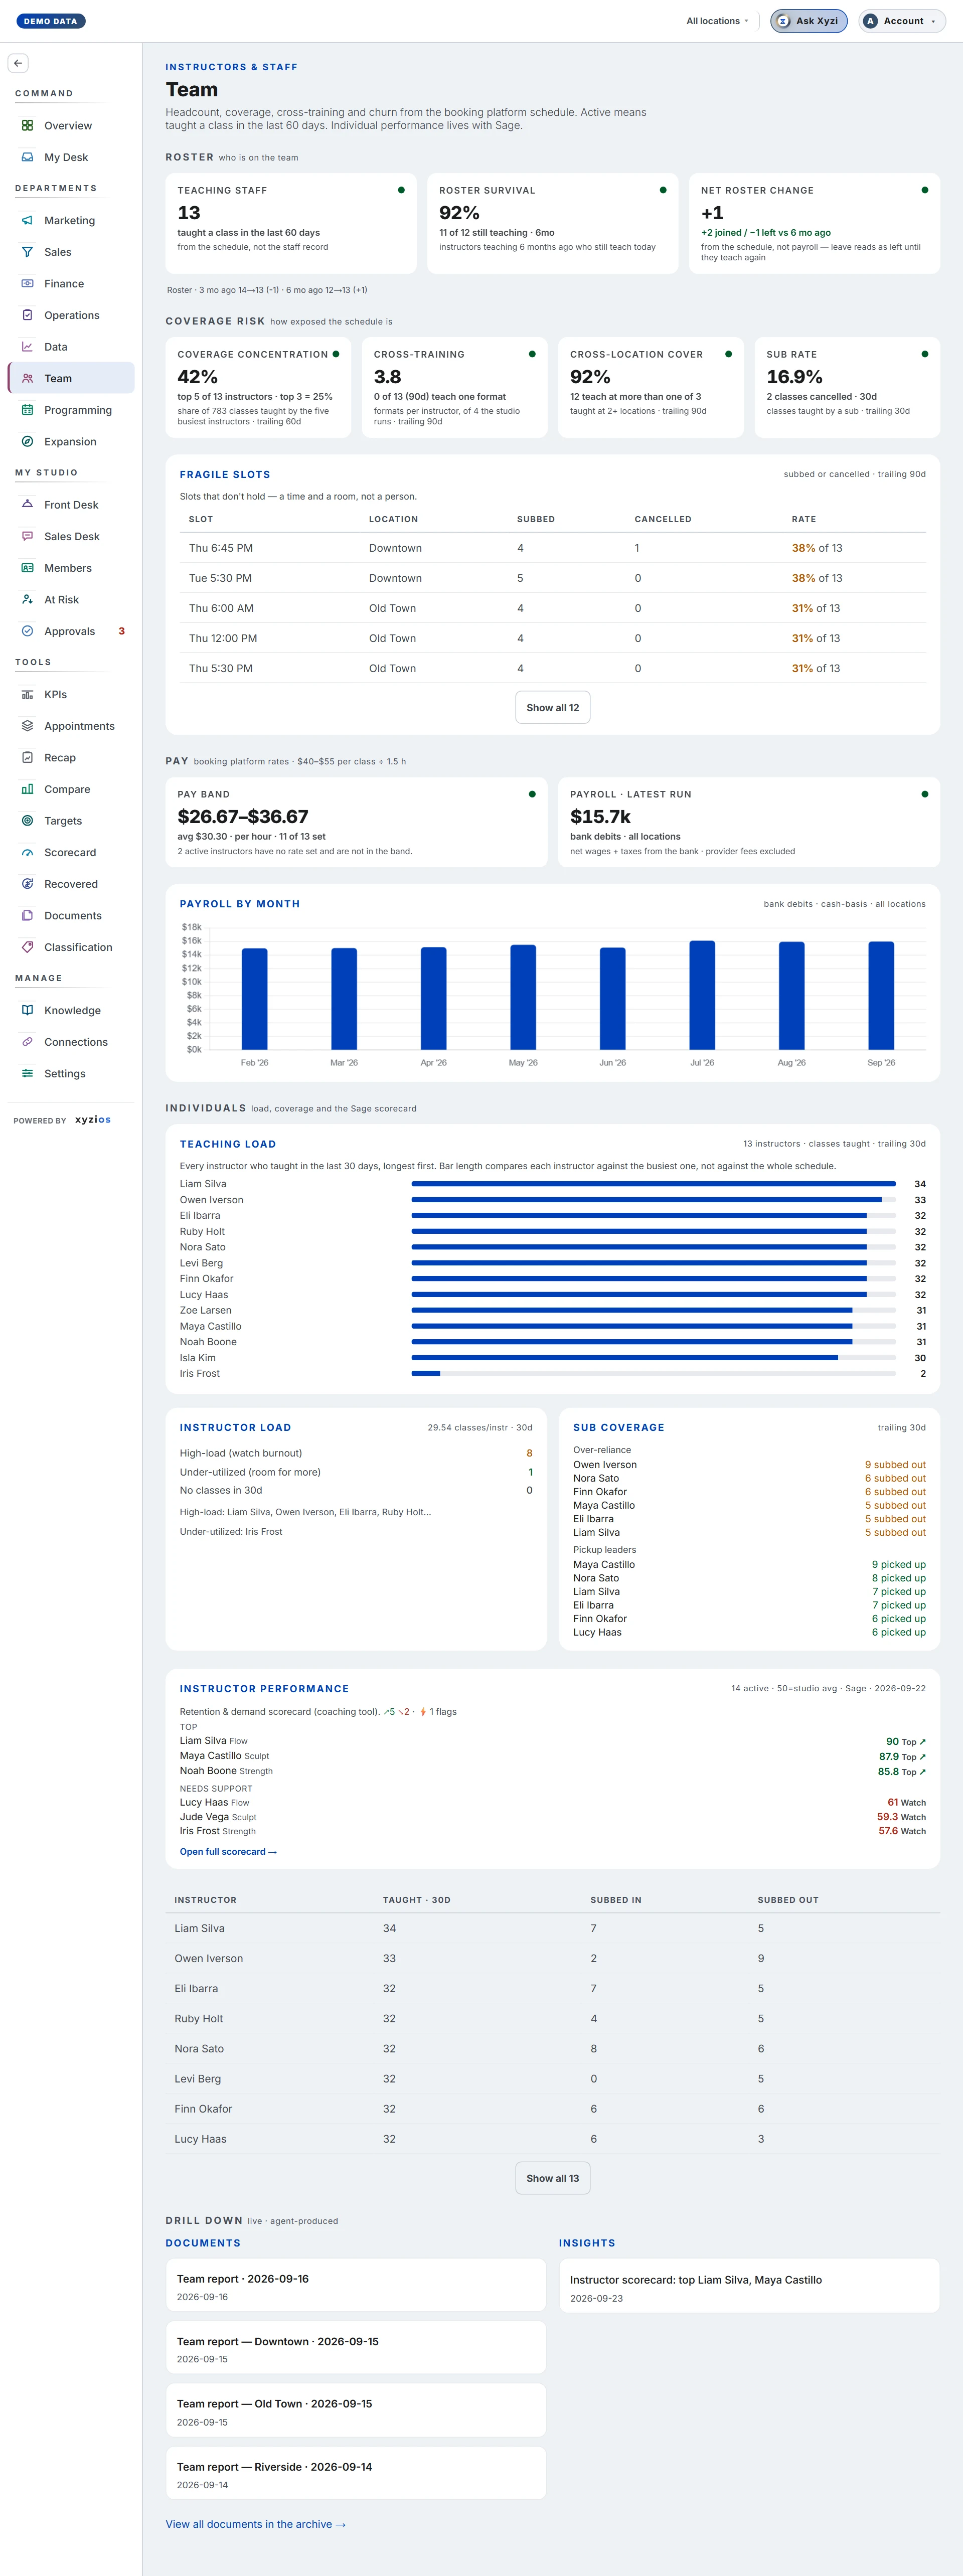963x2576 pixels.
Task: Open the Targets bullseye icon
Action: point(27,821)
